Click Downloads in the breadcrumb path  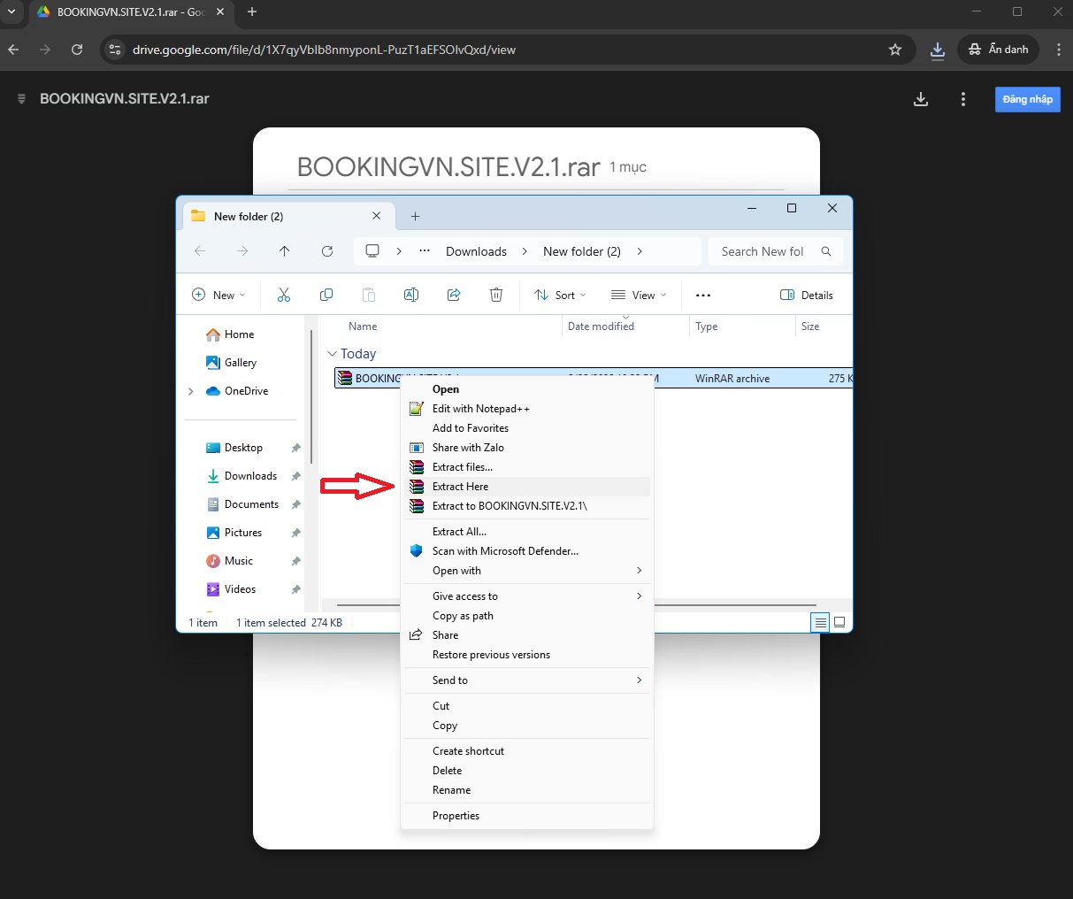[477, 251]
